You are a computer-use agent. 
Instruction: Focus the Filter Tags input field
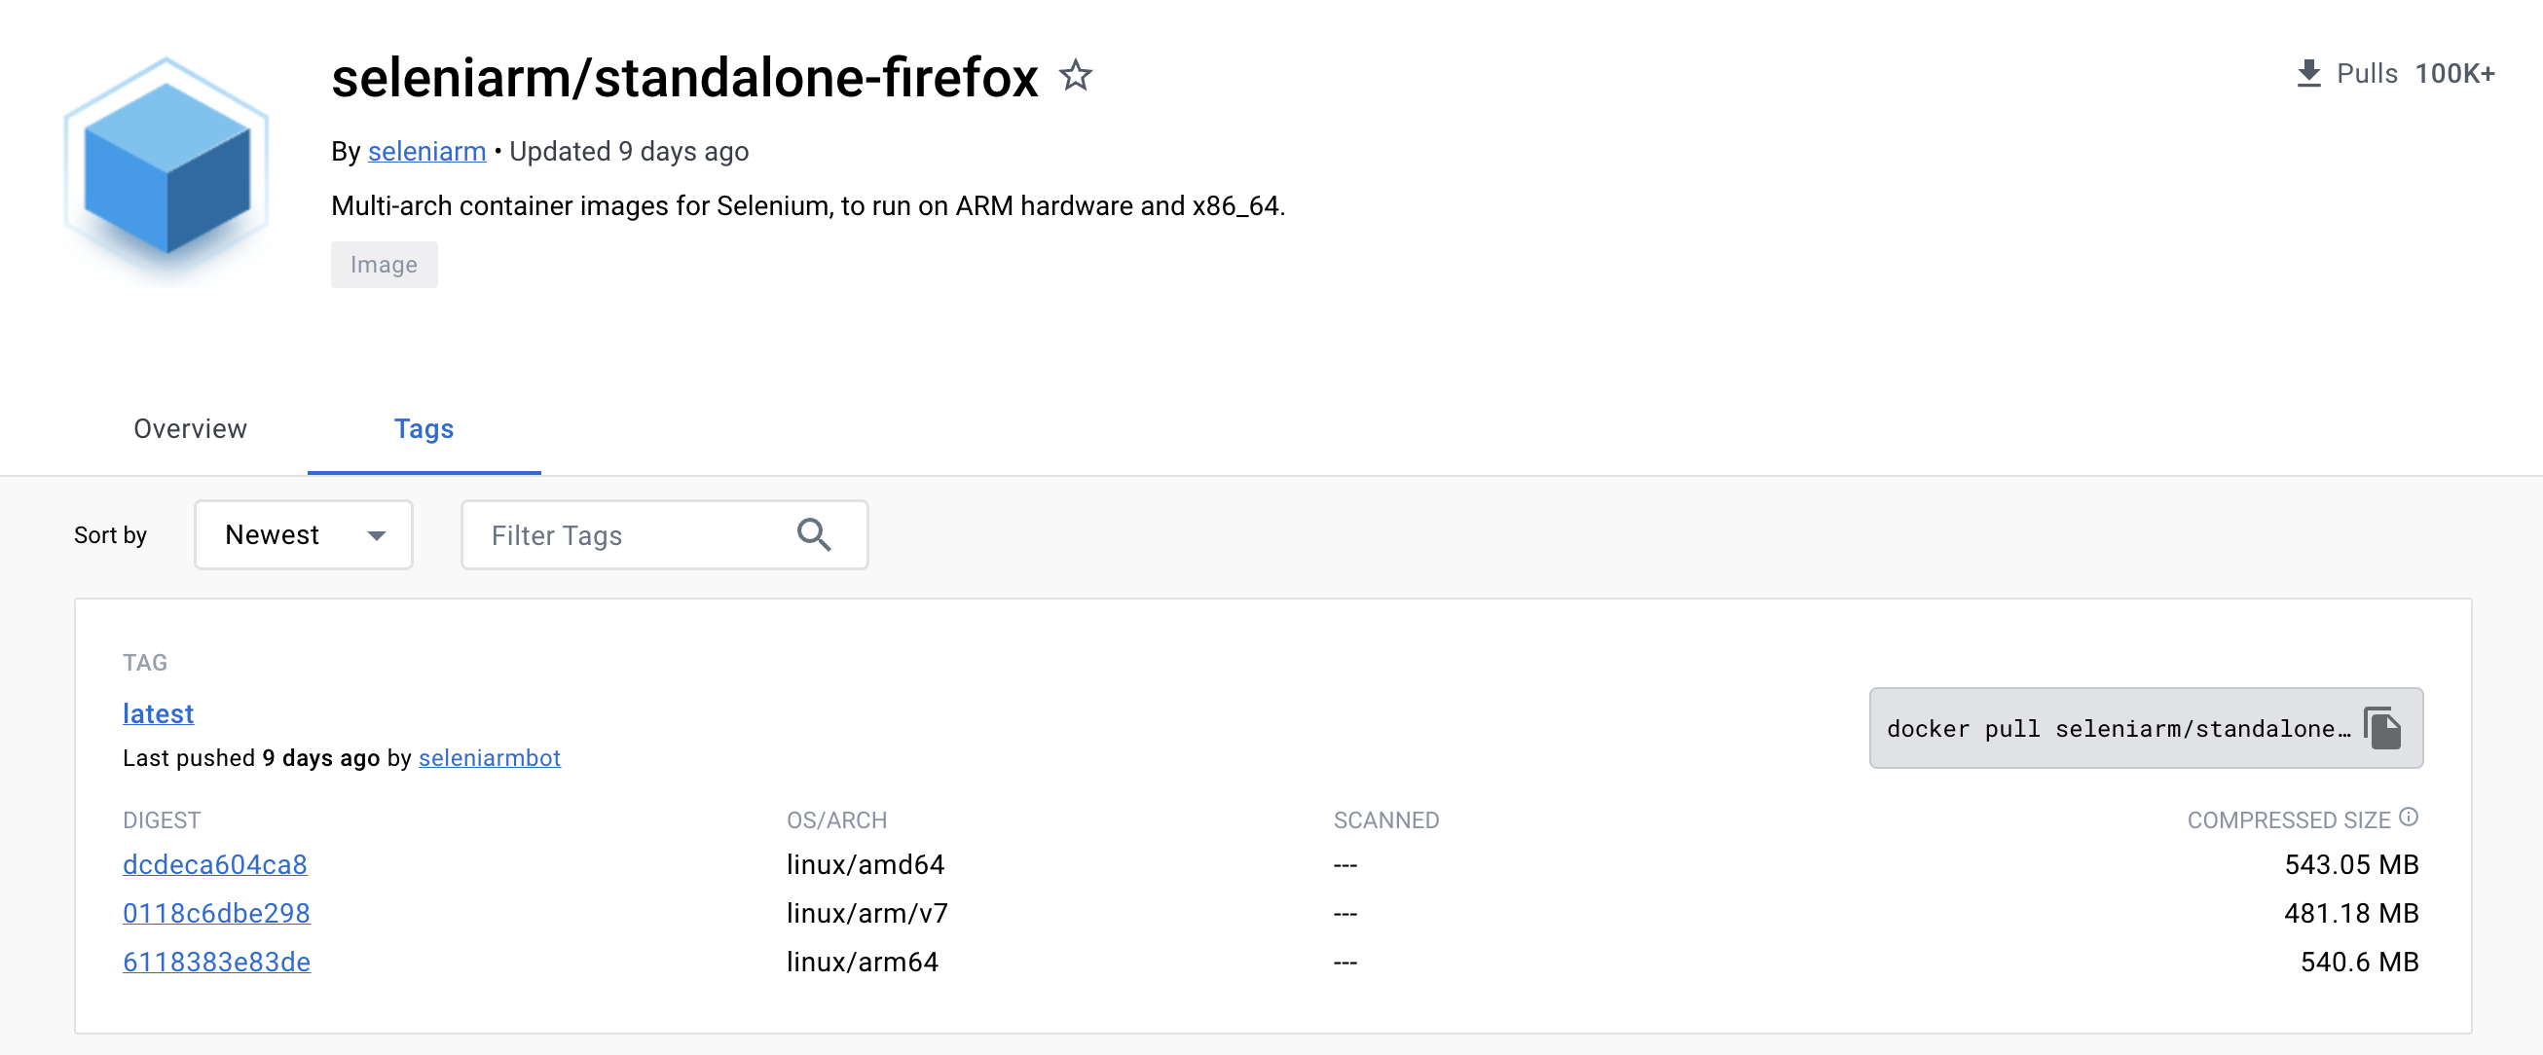click(664, 534)
